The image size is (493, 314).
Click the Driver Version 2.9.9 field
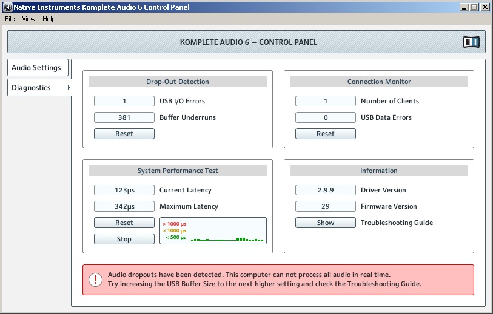coord(326,190)
